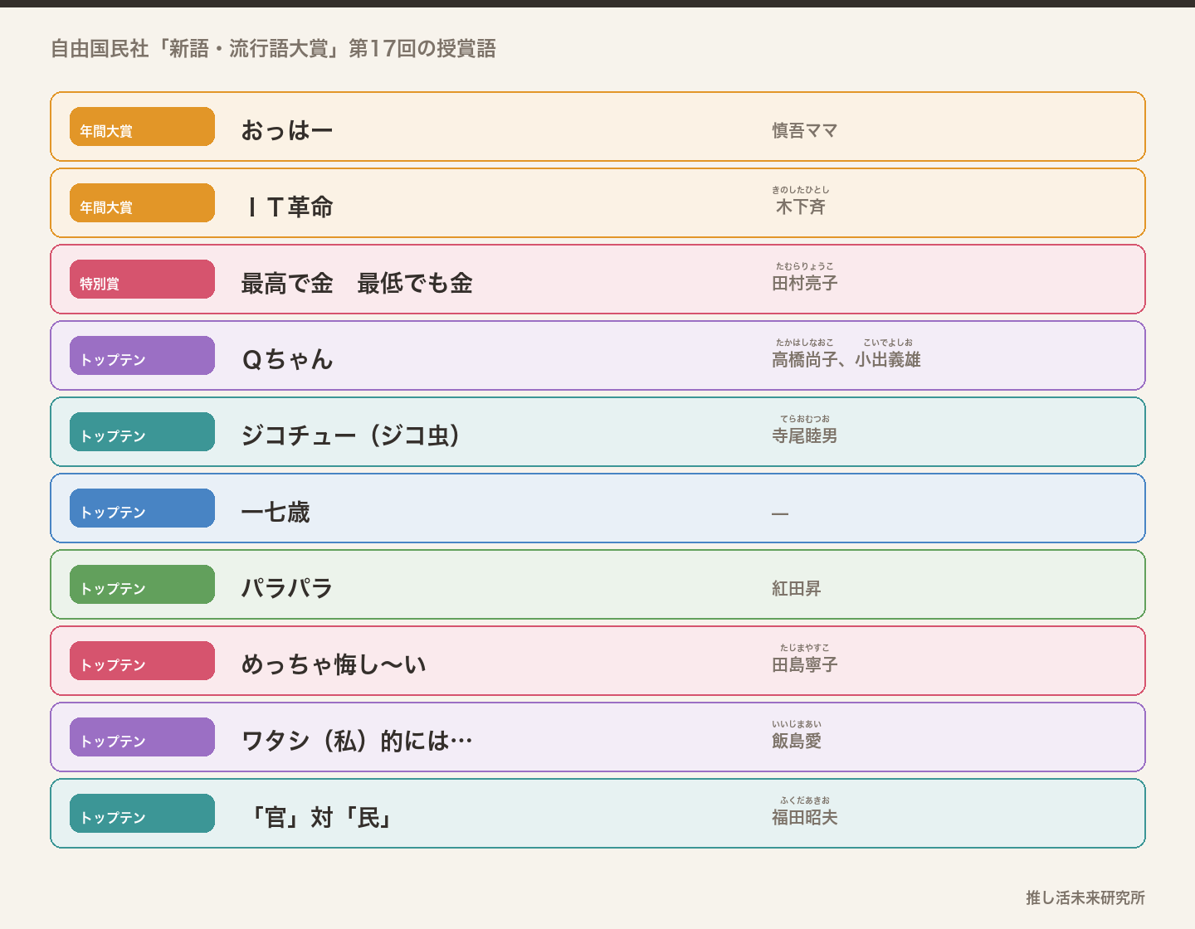The image size is (1195, 929).
Task: Select the トップテン badge beside めっちゃ悔し〜い
Action: pos(142,661)
